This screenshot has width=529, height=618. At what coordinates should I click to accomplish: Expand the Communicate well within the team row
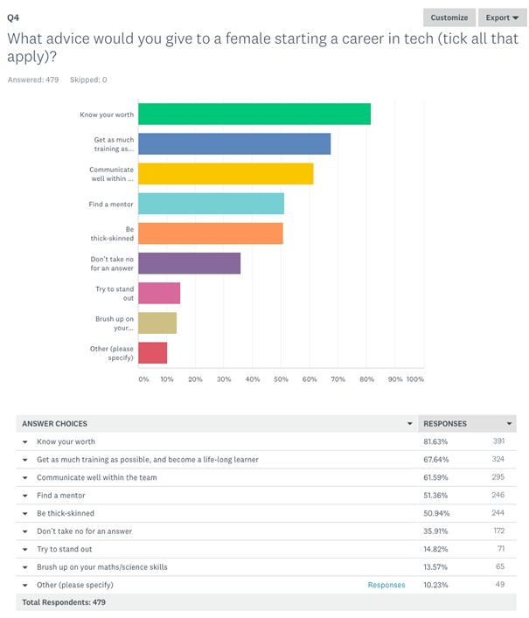(x=25, y=477)
